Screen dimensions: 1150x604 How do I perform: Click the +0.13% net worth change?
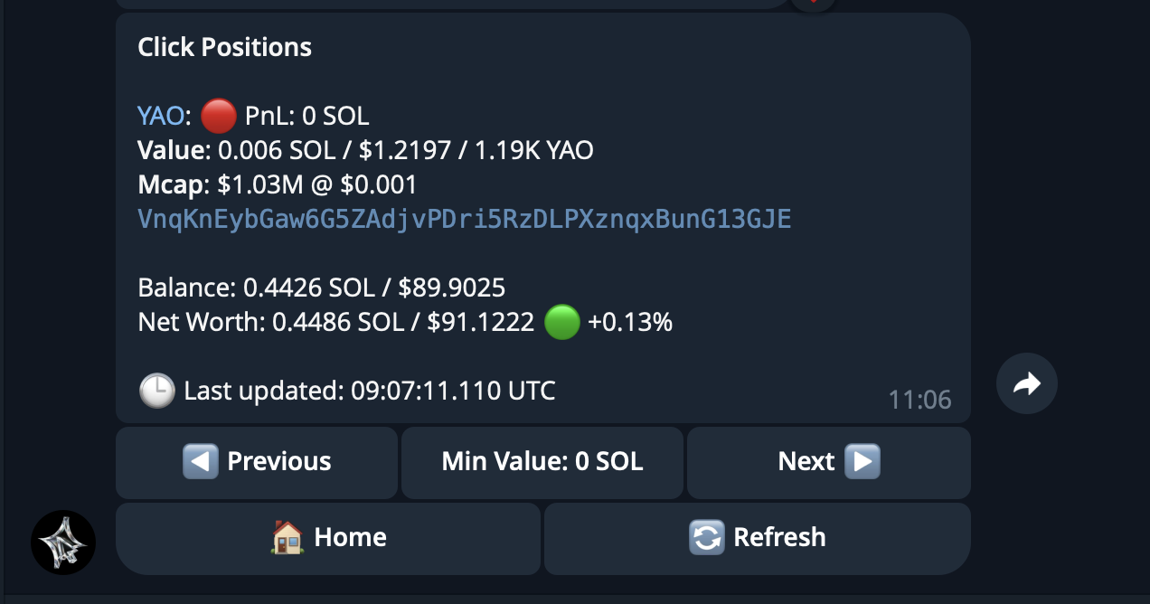click(x=630, y=322)
